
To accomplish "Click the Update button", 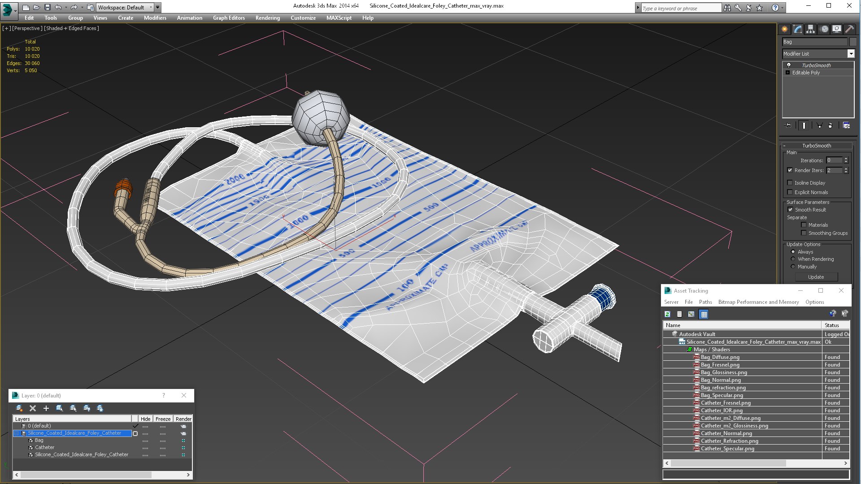I will pyautogui.click(x=816, y=277).
